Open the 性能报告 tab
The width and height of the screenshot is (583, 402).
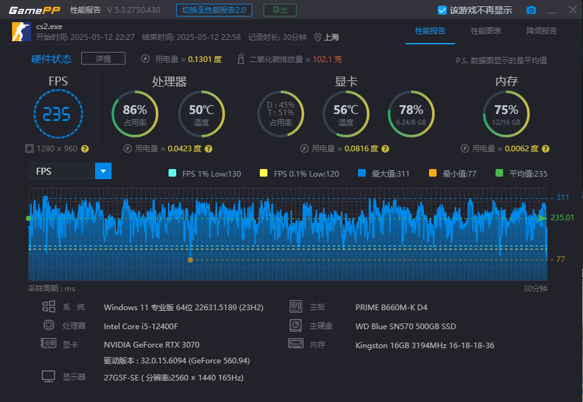tap(430, 31)
